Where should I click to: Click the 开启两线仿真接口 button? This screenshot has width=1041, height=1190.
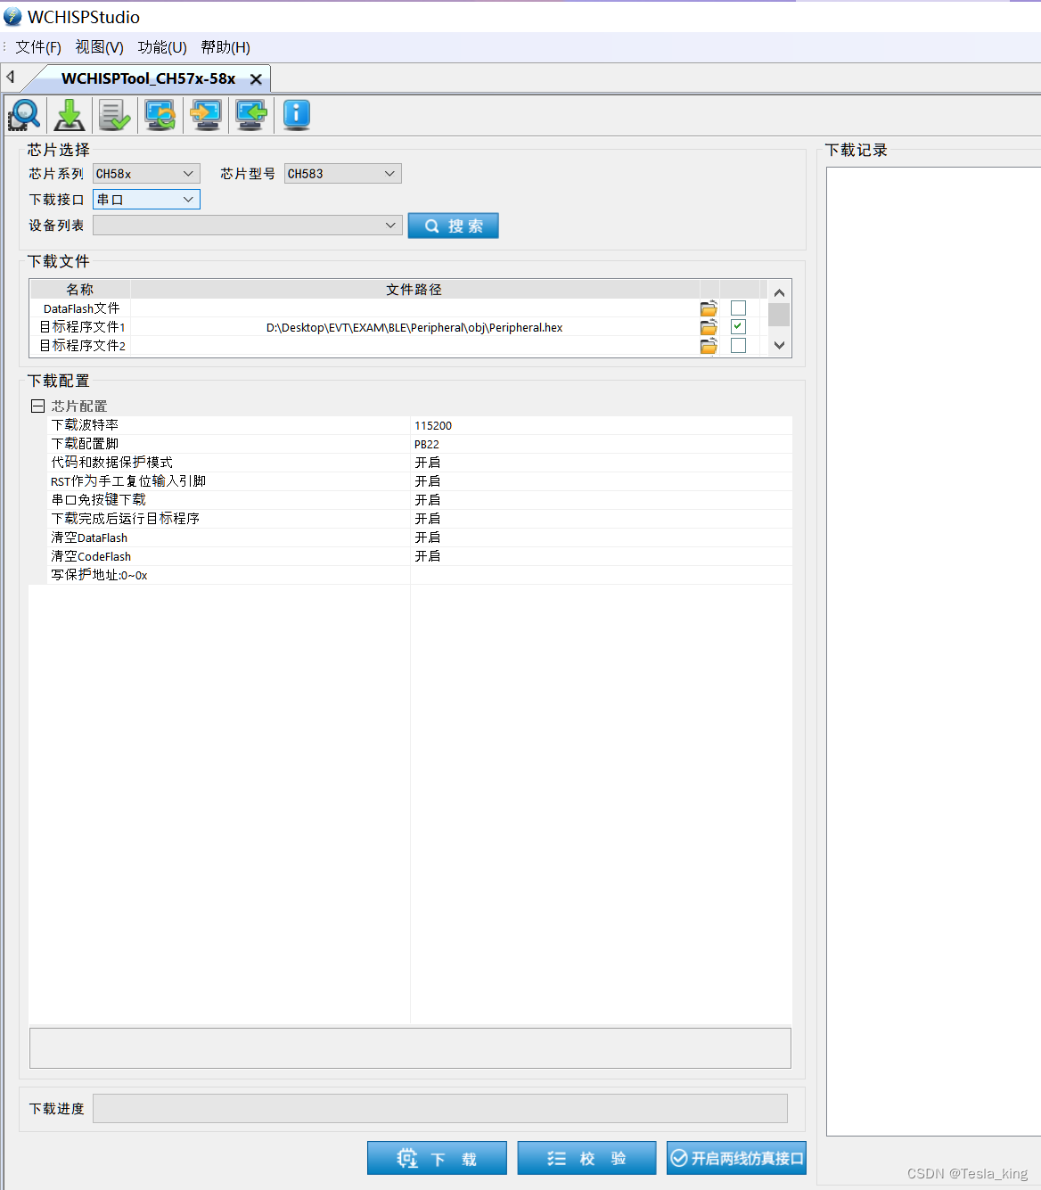[x=736, y=1158]
